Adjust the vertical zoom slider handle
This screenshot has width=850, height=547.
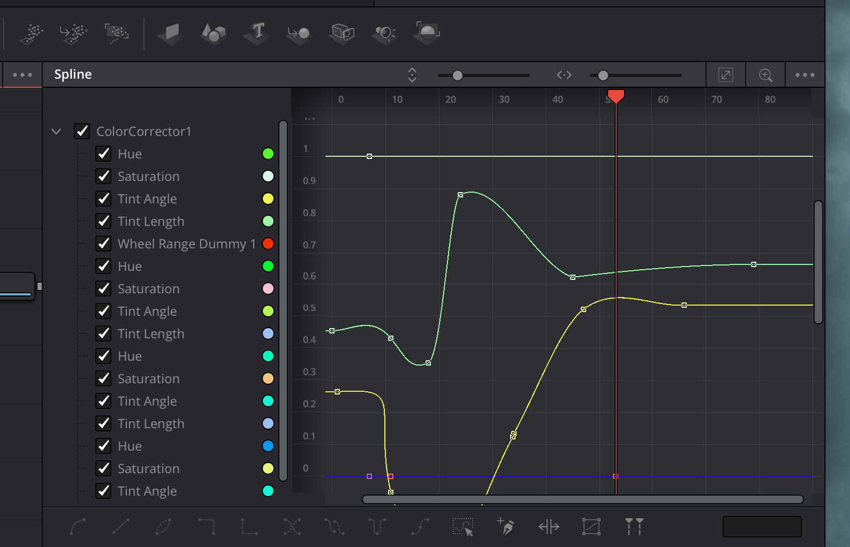click(458, 75)
